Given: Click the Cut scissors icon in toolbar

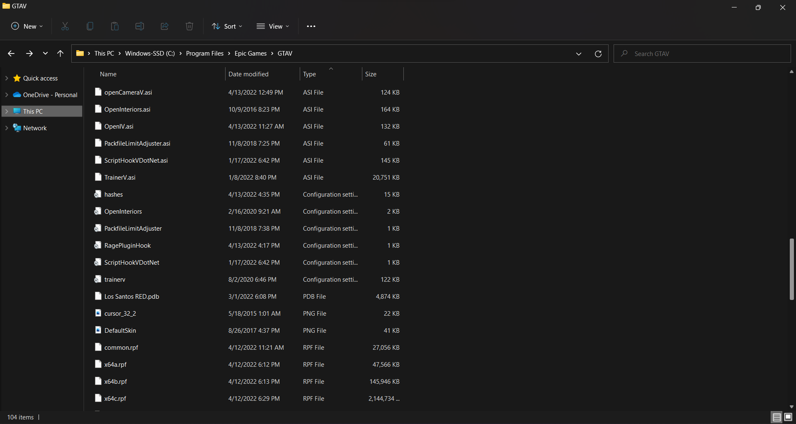Looking at the screenshot, I should pyautogui.click(x=65, y=26).
